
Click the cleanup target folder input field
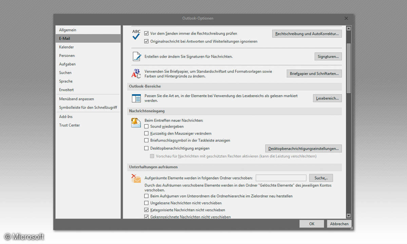point(281,178)
